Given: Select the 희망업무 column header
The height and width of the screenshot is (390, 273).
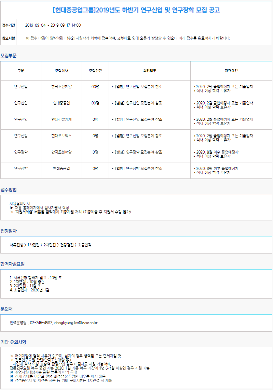Looking at the screenshot, I should [x=150, y=71].
